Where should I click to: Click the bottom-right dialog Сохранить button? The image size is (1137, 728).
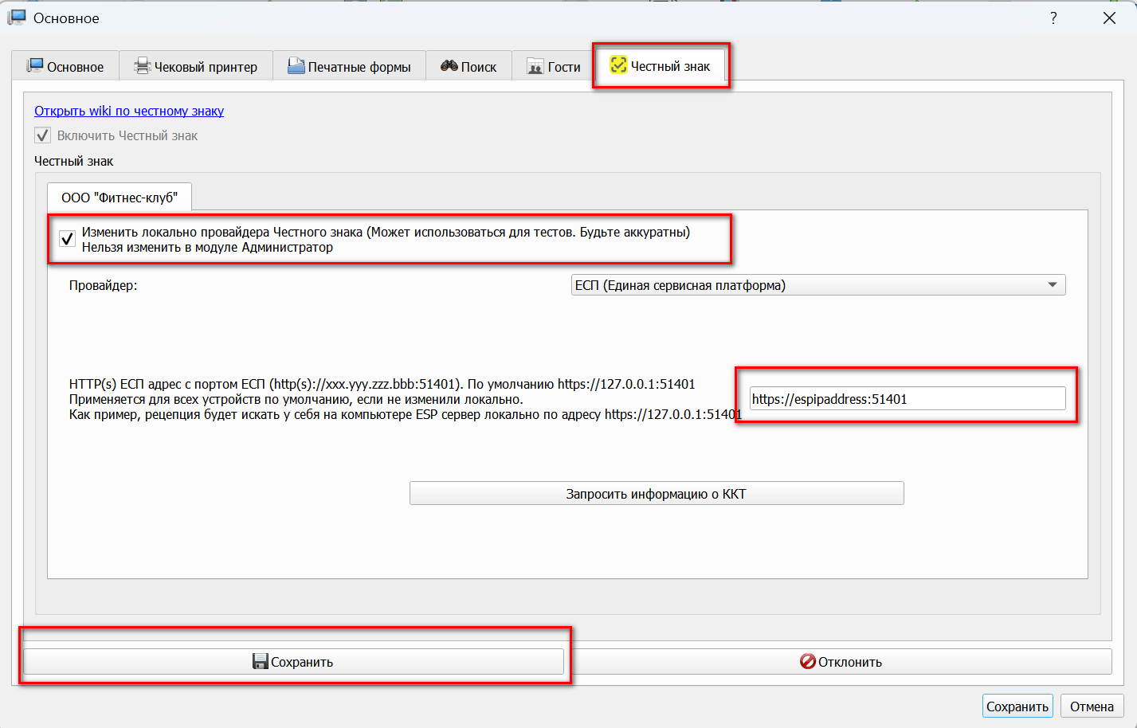pos(1017,706)
